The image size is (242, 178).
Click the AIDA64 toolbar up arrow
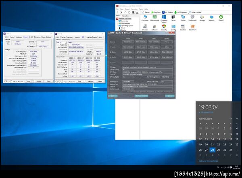coord(125,12)
